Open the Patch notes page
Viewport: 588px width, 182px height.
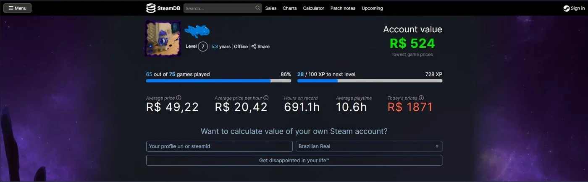[x=343, y=8]
